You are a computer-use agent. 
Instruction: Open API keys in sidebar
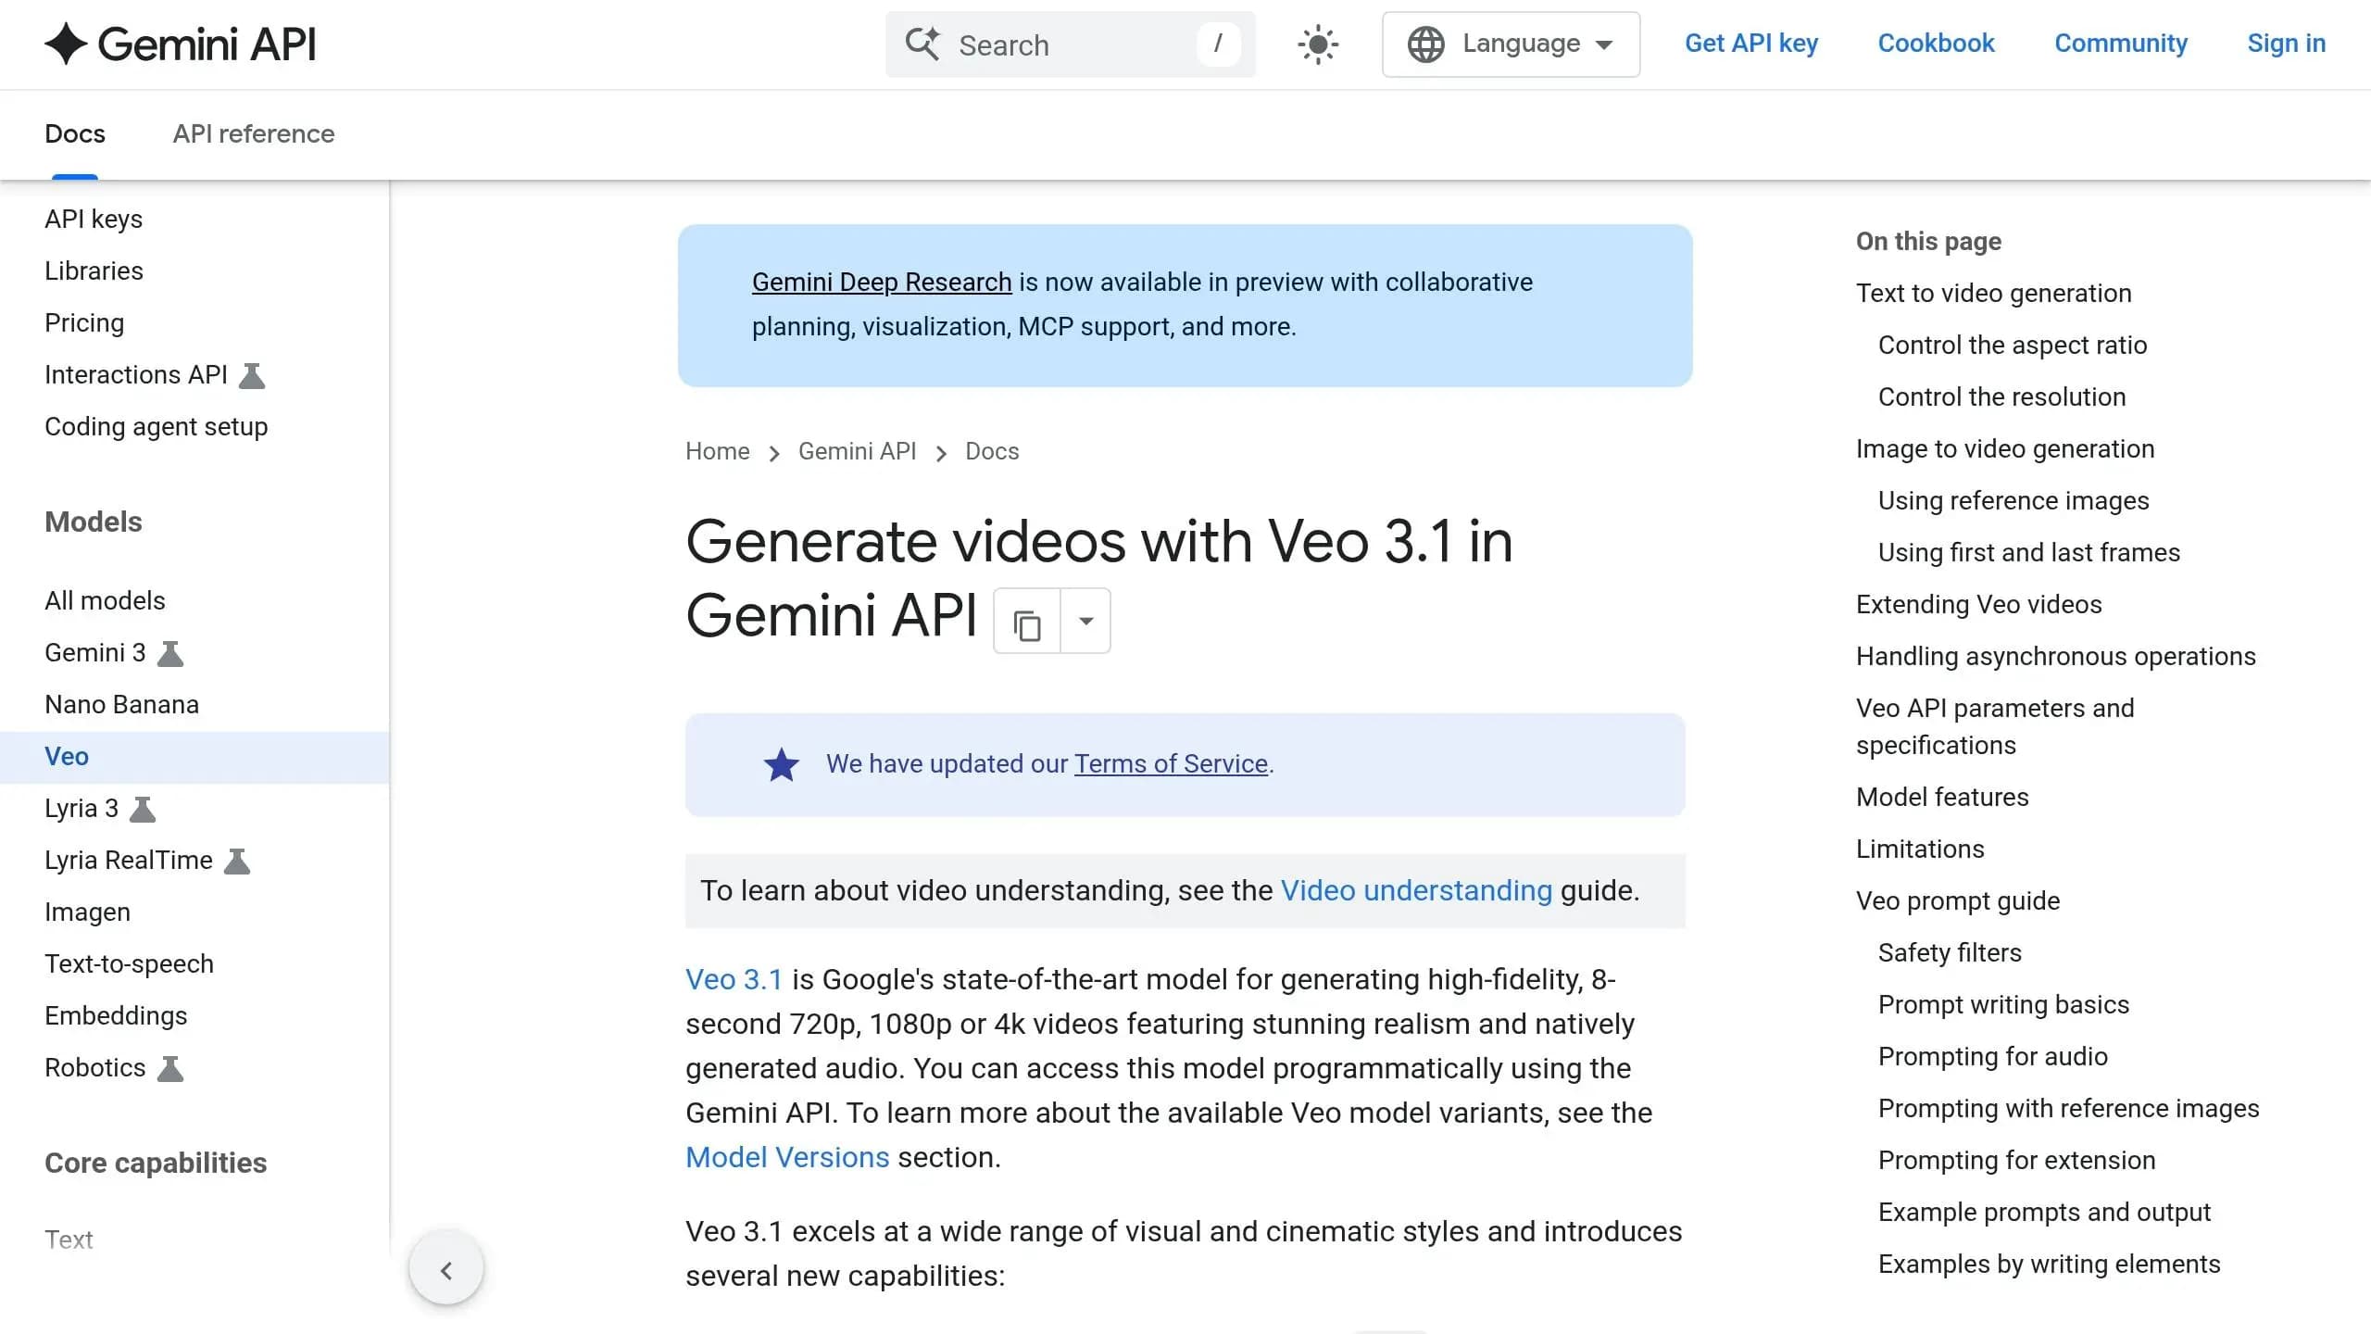pyautogui.click(x=94, y=220)
